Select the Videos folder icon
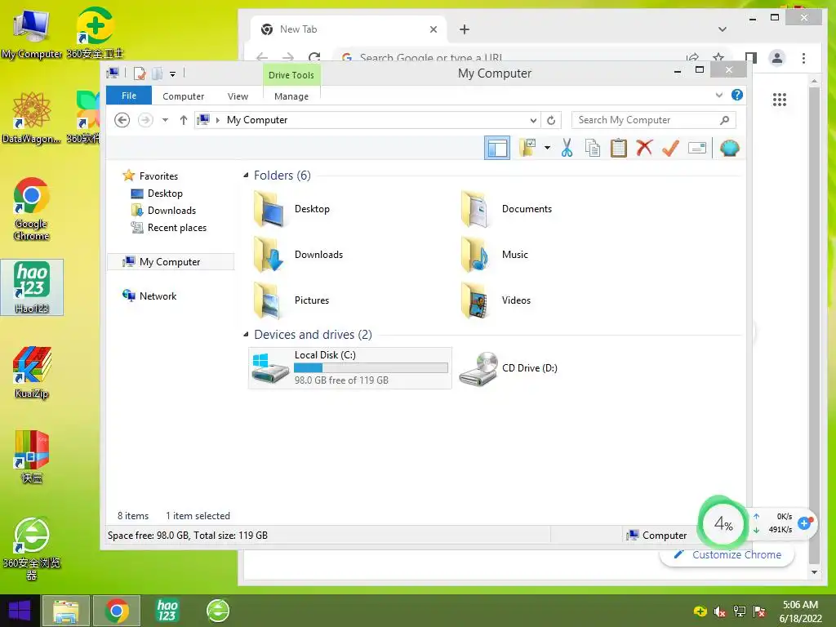 (x=476, y=300)
